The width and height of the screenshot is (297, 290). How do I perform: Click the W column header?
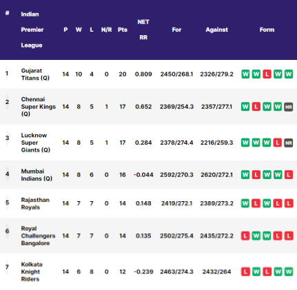tap(79, 30)
